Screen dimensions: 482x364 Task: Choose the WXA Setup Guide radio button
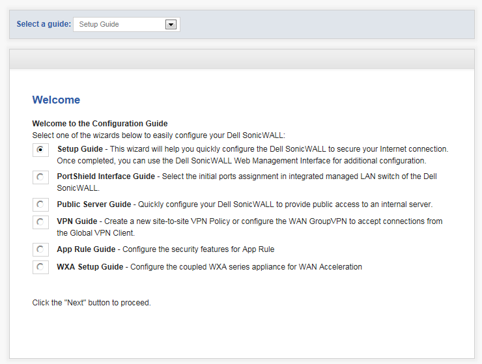(40, 267)
